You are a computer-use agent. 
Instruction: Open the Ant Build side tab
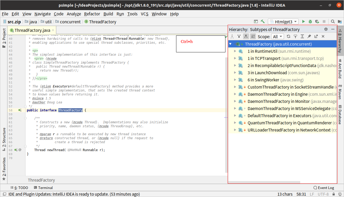point(340,68)
